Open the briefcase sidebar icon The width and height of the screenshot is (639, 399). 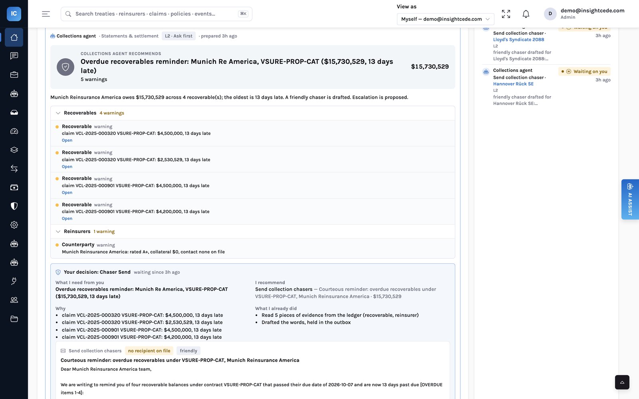[x=14, y=75]
